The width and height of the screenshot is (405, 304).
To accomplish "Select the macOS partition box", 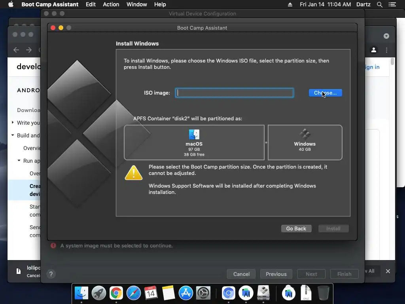I will [194, 142].
